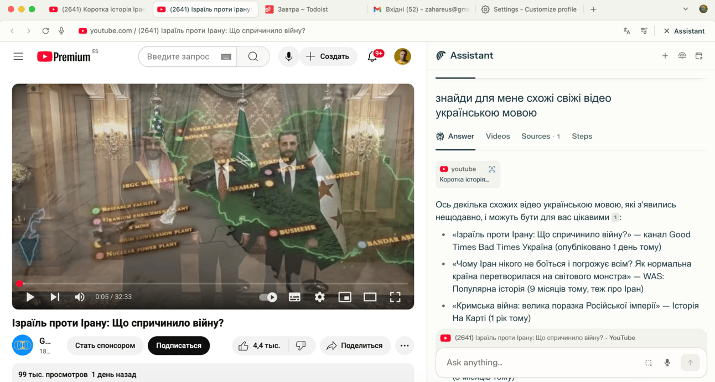This screenshot has width=715, height=382.
Task: Click the browser address bar microphone icon
Action: 61,31
